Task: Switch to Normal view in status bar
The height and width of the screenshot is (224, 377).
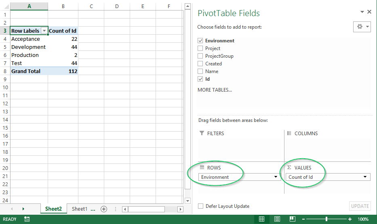Action: pyautogui.click(x=261, y=219)
